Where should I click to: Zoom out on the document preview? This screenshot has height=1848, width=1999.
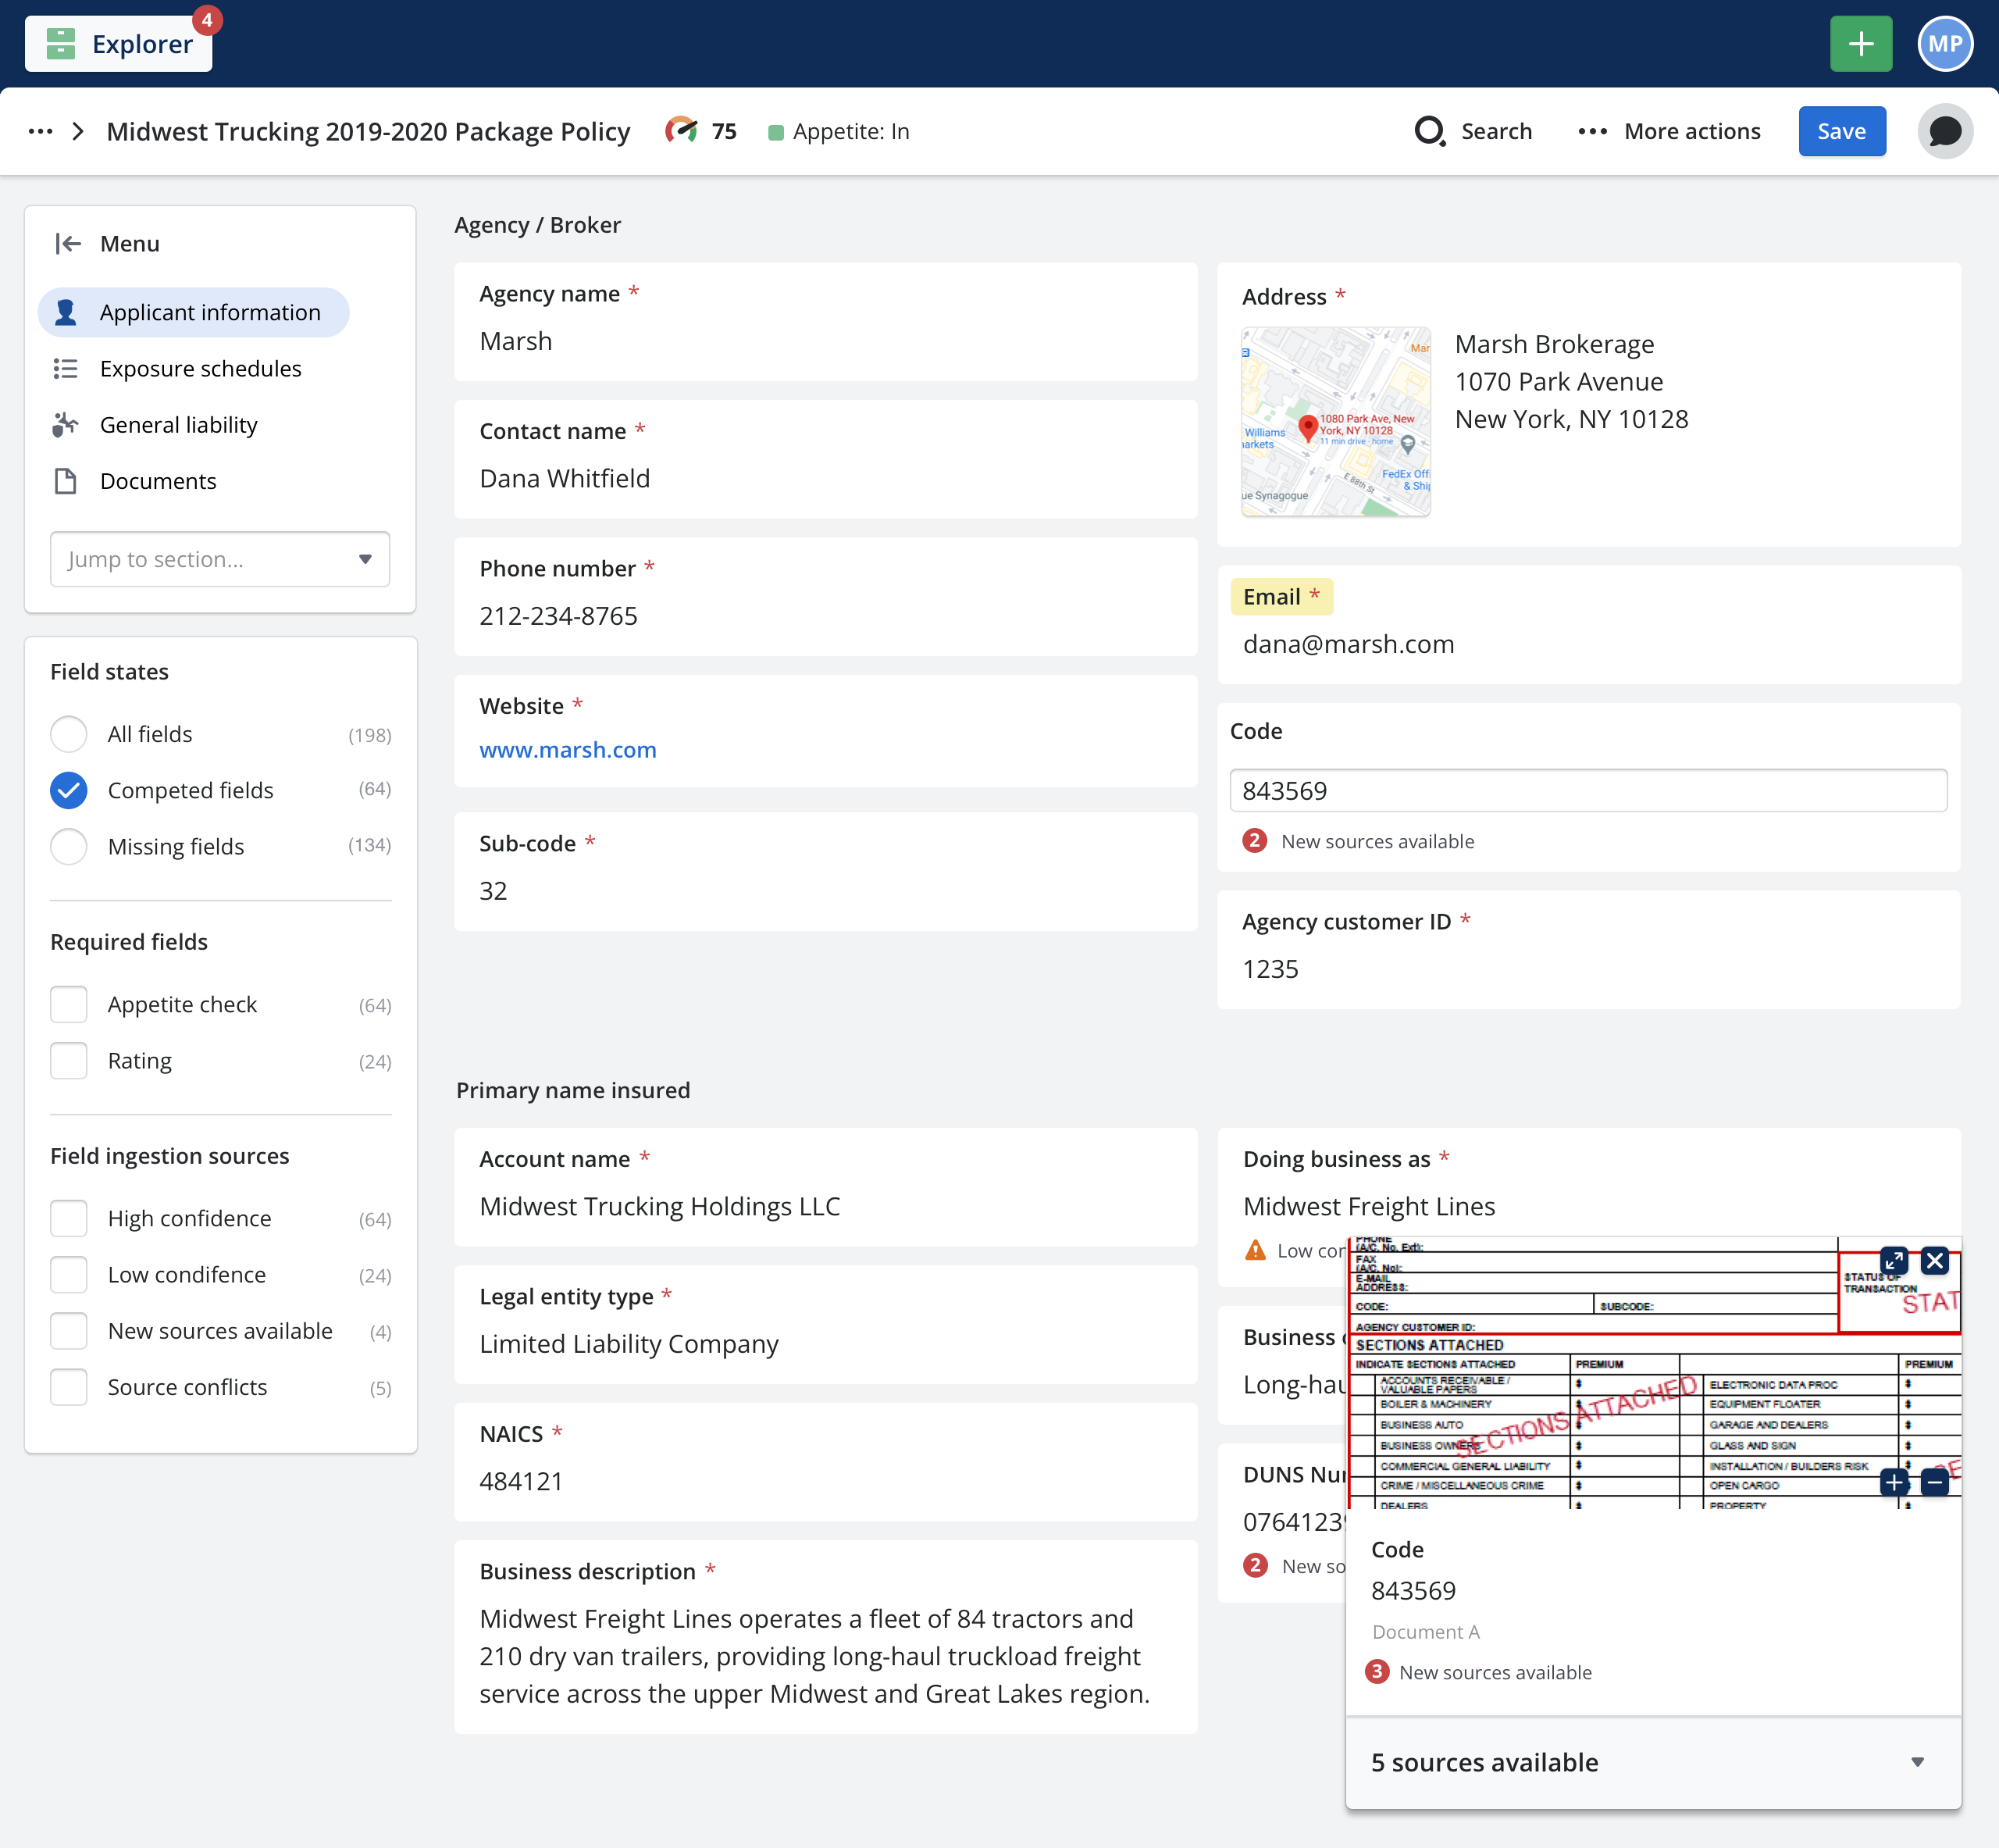(1935, 1482)
